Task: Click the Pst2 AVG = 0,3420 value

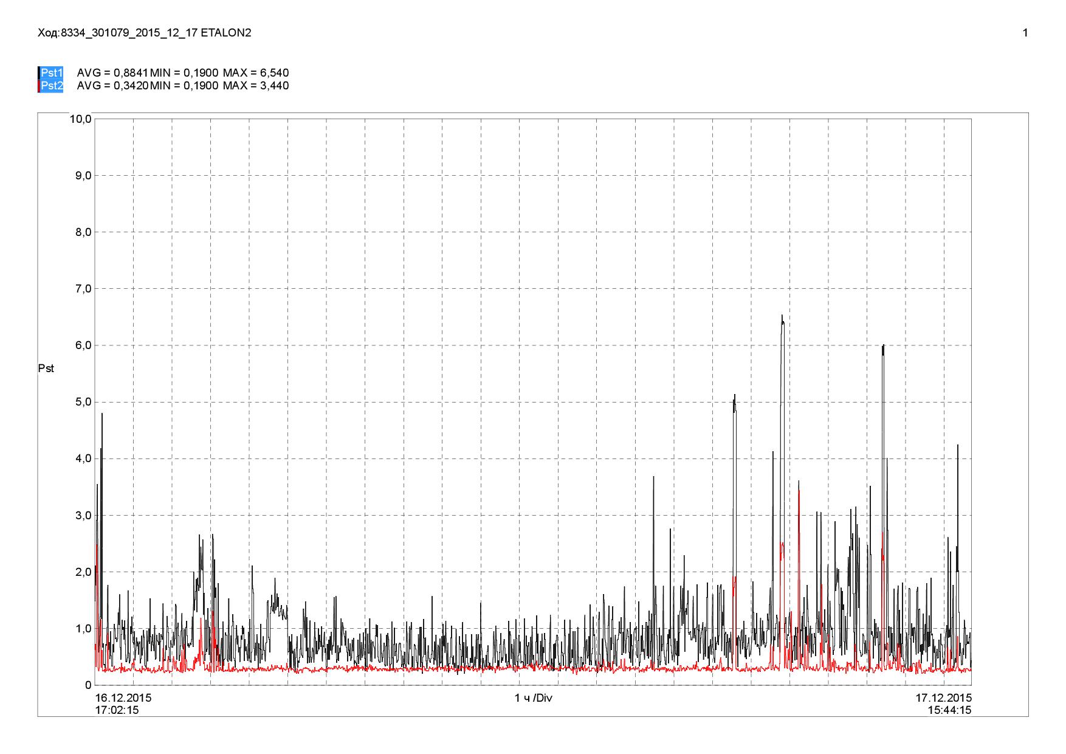Action: [113, 86]
